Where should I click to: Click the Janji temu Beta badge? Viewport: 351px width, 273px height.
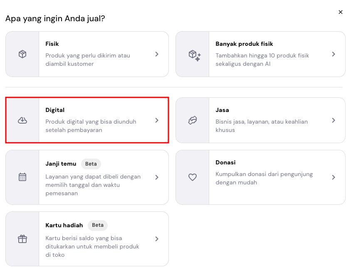pos(91,164)
